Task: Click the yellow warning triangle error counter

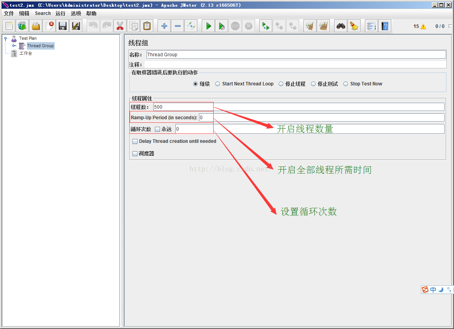Action: tap(423, 27)
